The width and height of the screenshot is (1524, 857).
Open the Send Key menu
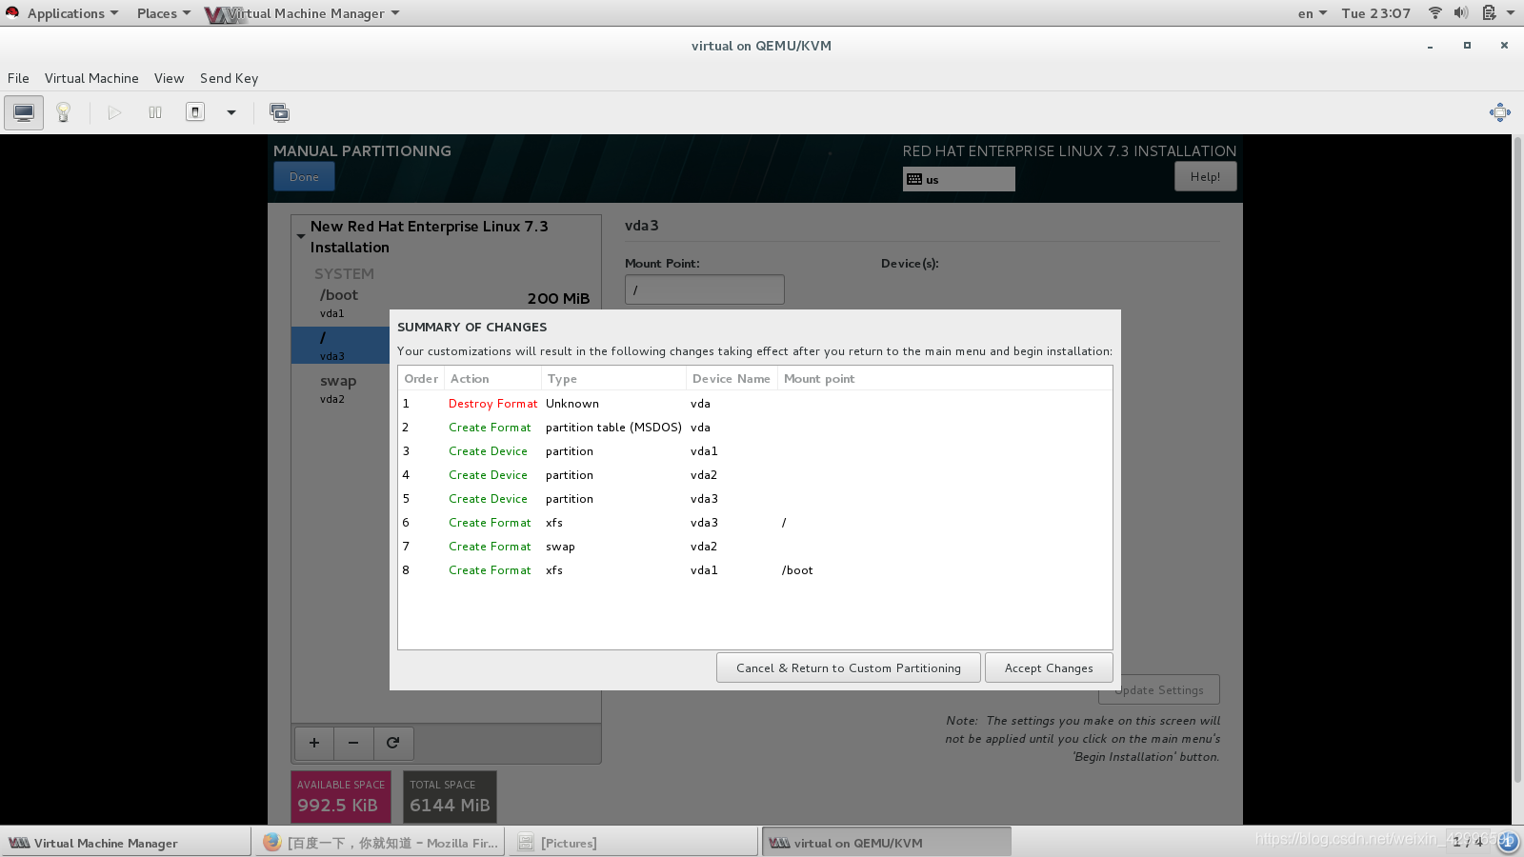coord(229,78)
